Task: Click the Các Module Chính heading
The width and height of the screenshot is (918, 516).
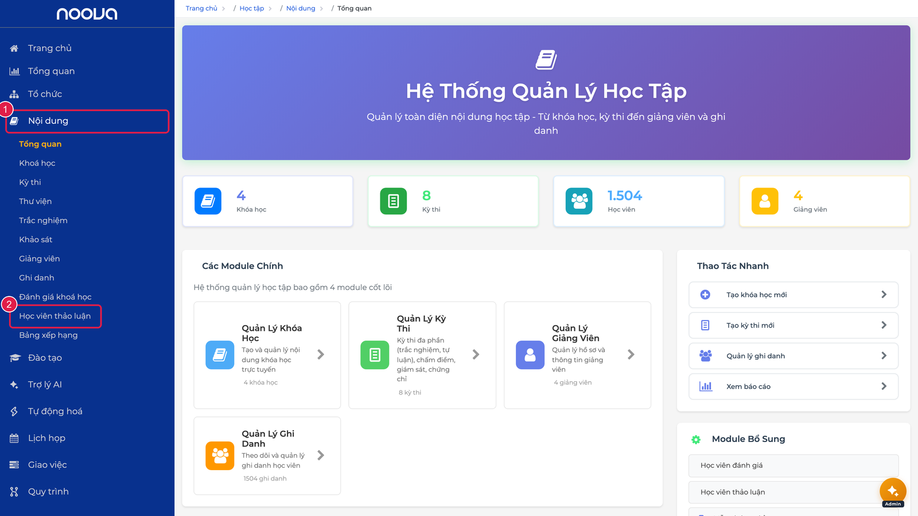Action: click(x=242, y=266)
